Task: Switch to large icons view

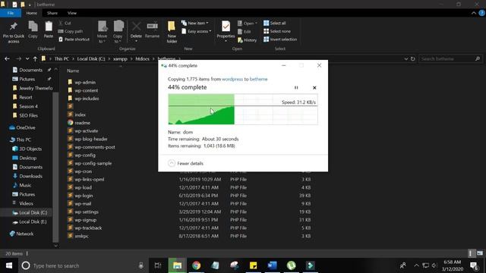Action: pos(480,253)
